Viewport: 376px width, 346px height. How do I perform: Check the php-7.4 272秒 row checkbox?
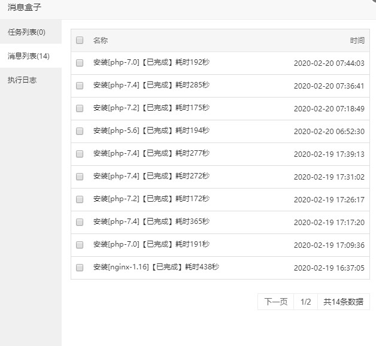point(80,177)
